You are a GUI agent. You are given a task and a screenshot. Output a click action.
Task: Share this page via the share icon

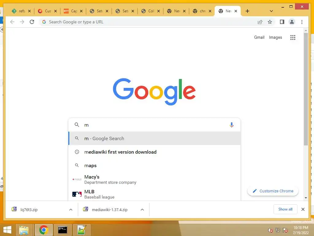click(x=260, y=22)
